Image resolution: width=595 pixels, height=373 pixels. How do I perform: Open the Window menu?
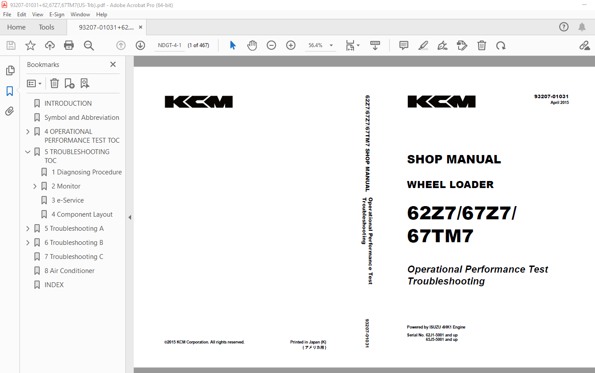tap(80, 15)
